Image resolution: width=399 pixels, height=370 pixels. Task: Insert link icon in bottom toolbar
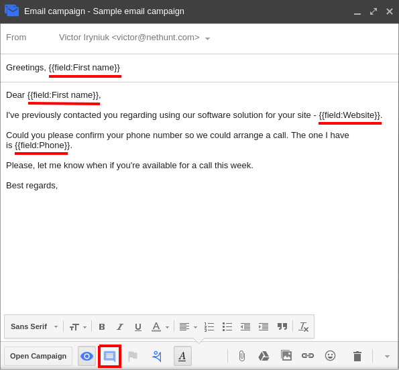coord(308,355)
